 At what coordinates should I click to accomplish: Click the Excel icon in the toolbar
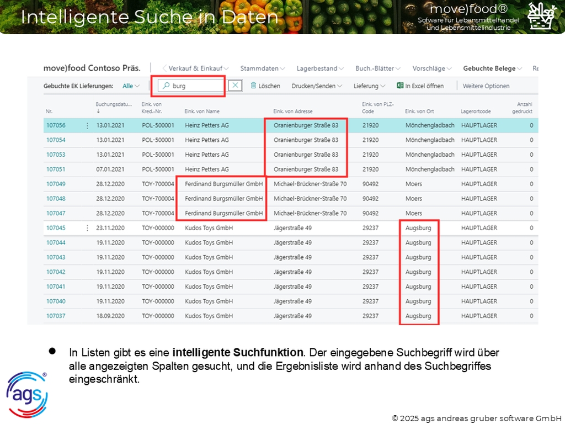[x=399, y=86]
